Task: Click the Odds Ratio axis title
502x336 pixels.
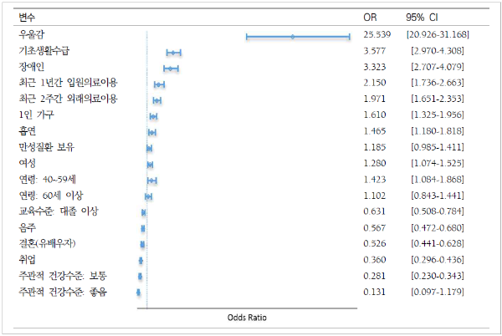Action: [x=247, y=318]
